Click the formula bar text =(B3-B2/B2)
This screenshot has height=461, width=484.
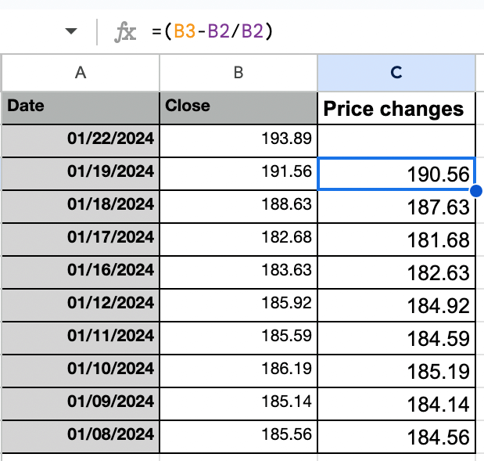pos(213,31)
